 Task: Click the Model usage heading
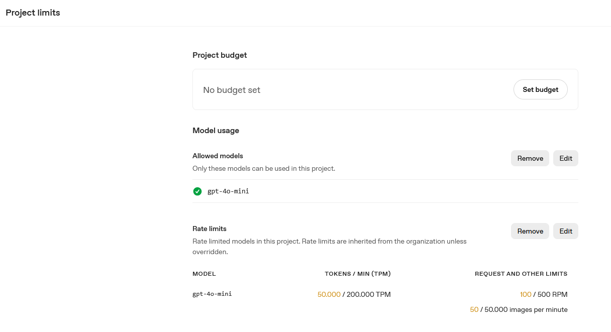pos(216,131)
